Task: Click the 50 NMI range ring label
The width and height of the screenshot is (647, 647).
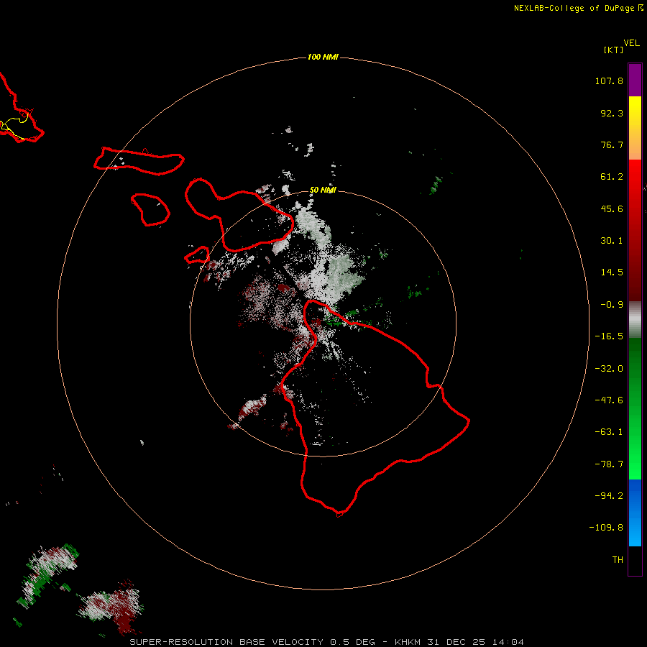Action: click(x=323, y=190)
